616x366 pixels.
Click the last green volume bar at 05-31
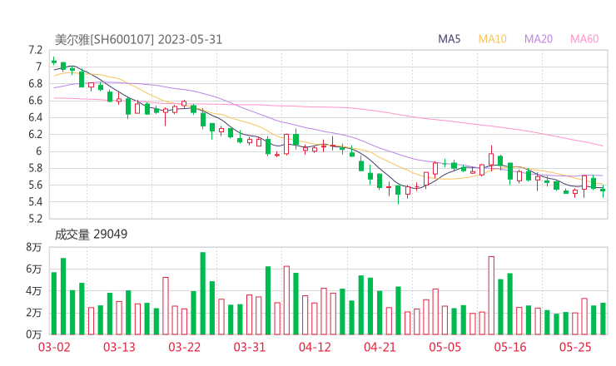(x=603, y=319)
